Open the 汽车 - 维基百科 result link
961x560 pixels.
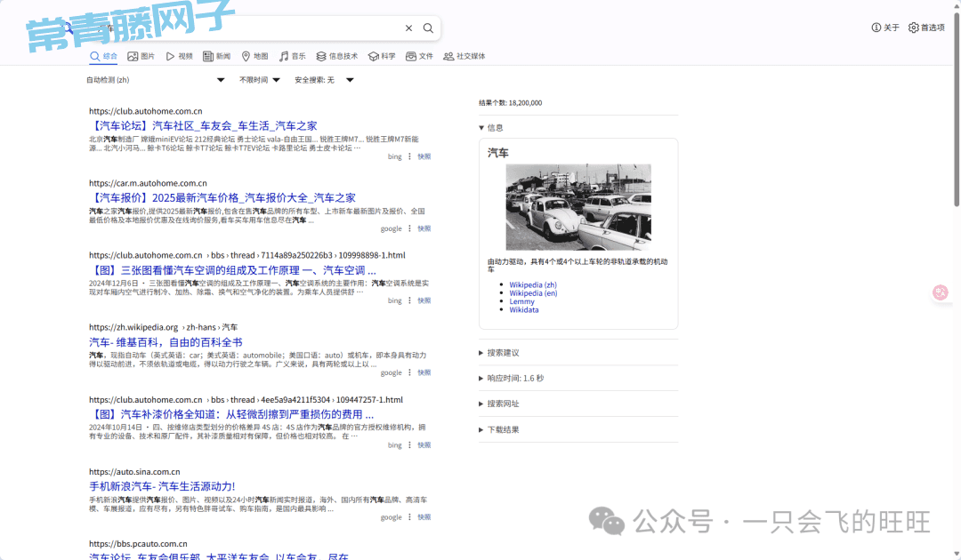tap(166, 343)
